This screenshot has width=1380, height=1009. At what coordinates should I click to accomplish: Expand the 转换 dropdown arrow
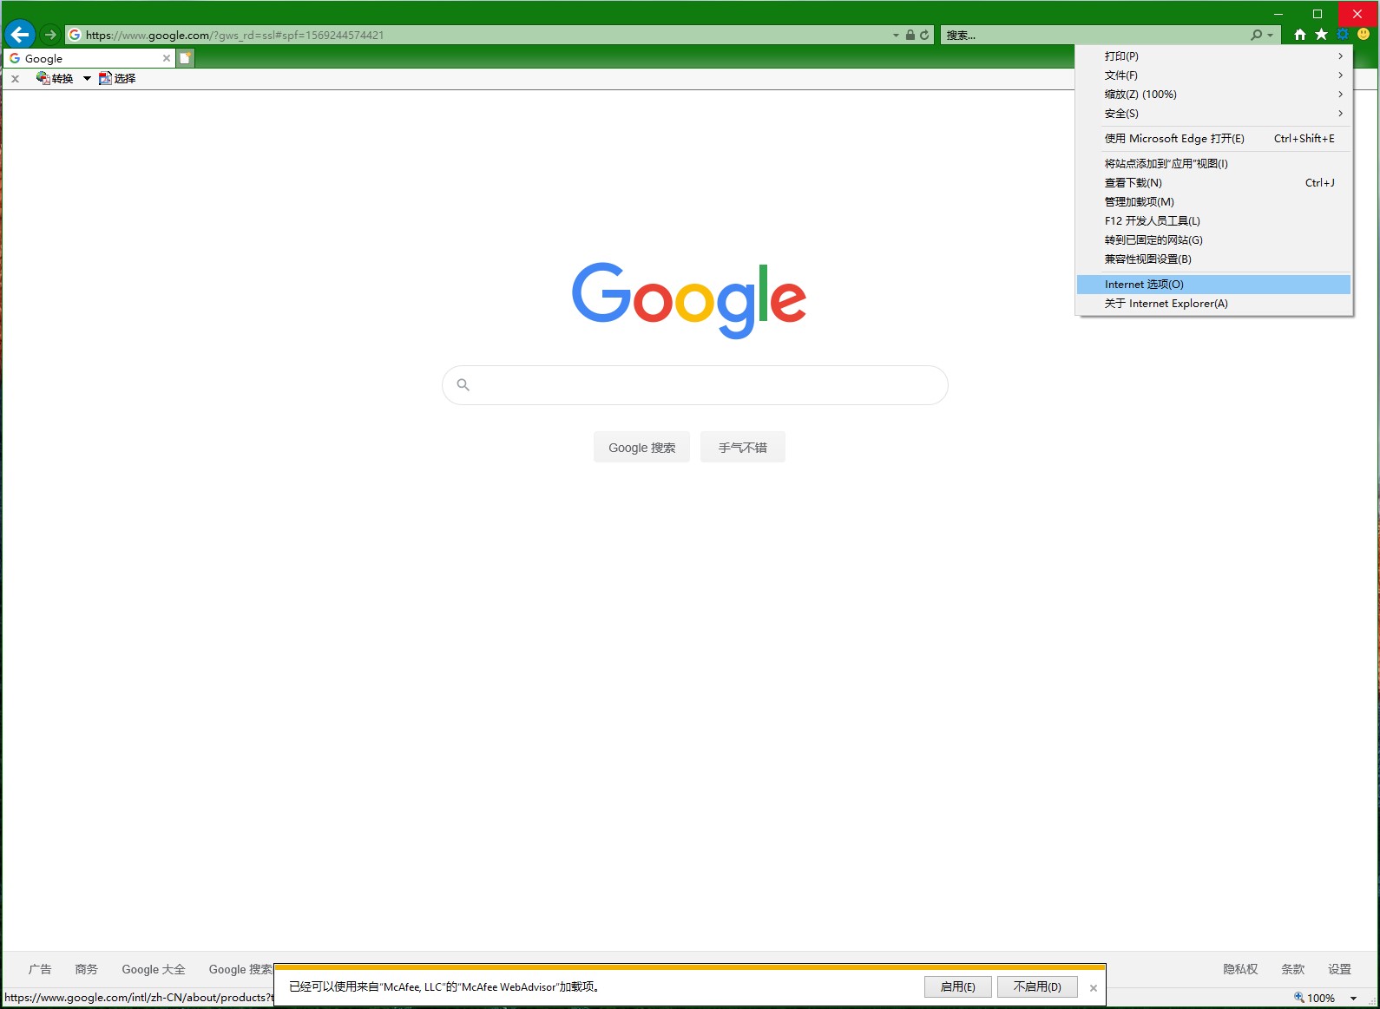(87, 78)
